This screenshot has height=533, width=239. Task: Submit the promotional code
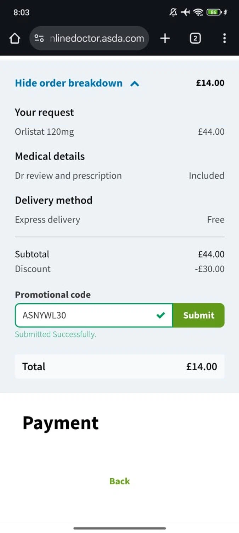pos(198,315)
